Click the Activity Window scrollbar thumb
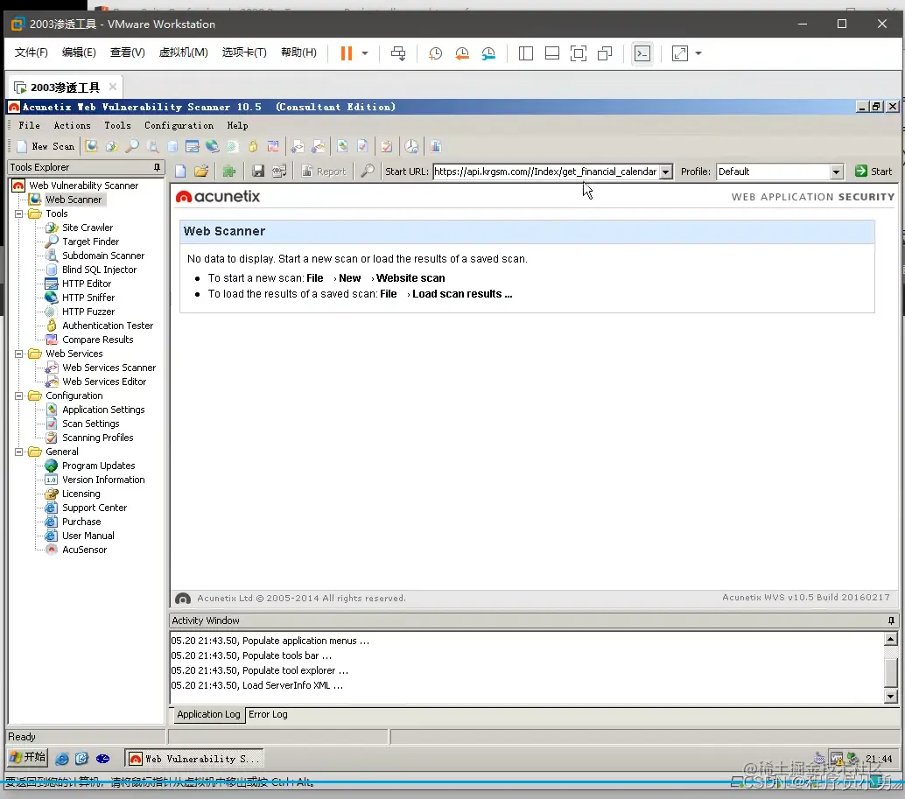The image size is (905, 799). tap(891, 671)
